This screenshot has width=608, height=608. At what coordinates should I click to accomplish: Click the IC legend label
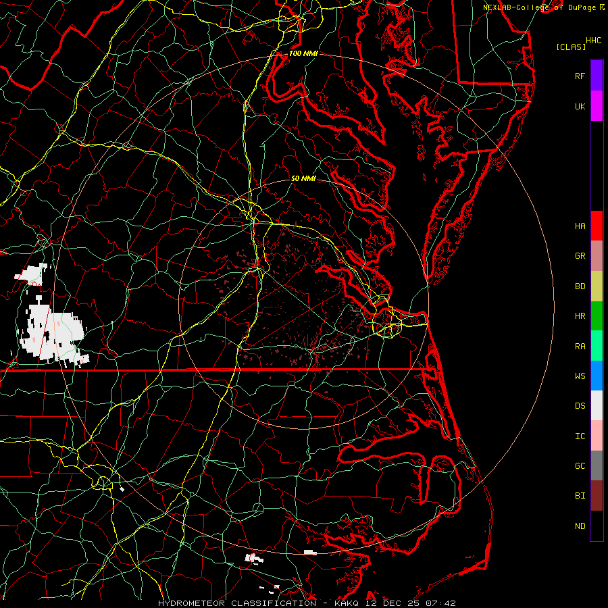tap(580, 436)
